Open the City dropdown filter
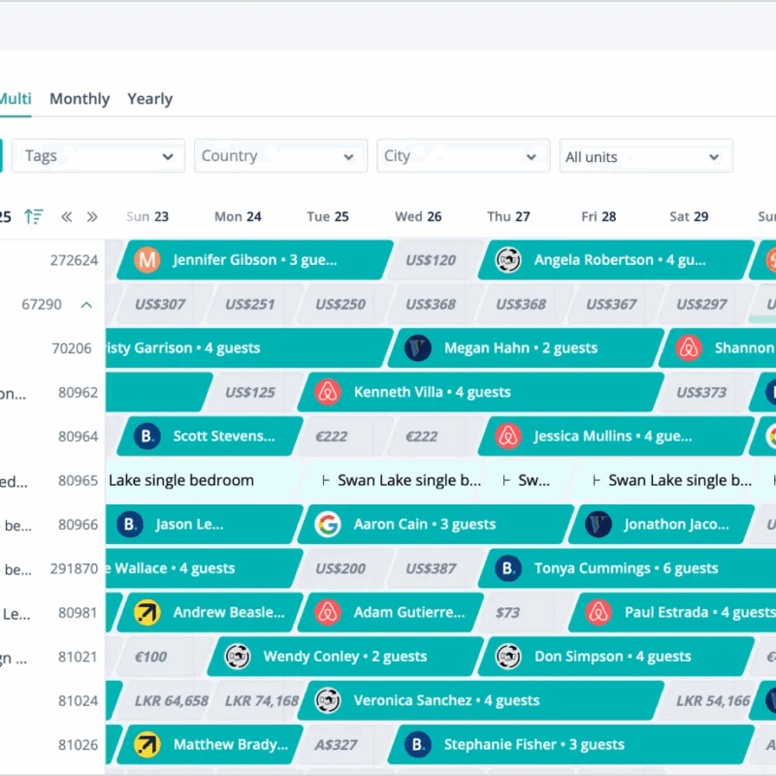Screen dimensions: 776x776 [x=460, y=156]
